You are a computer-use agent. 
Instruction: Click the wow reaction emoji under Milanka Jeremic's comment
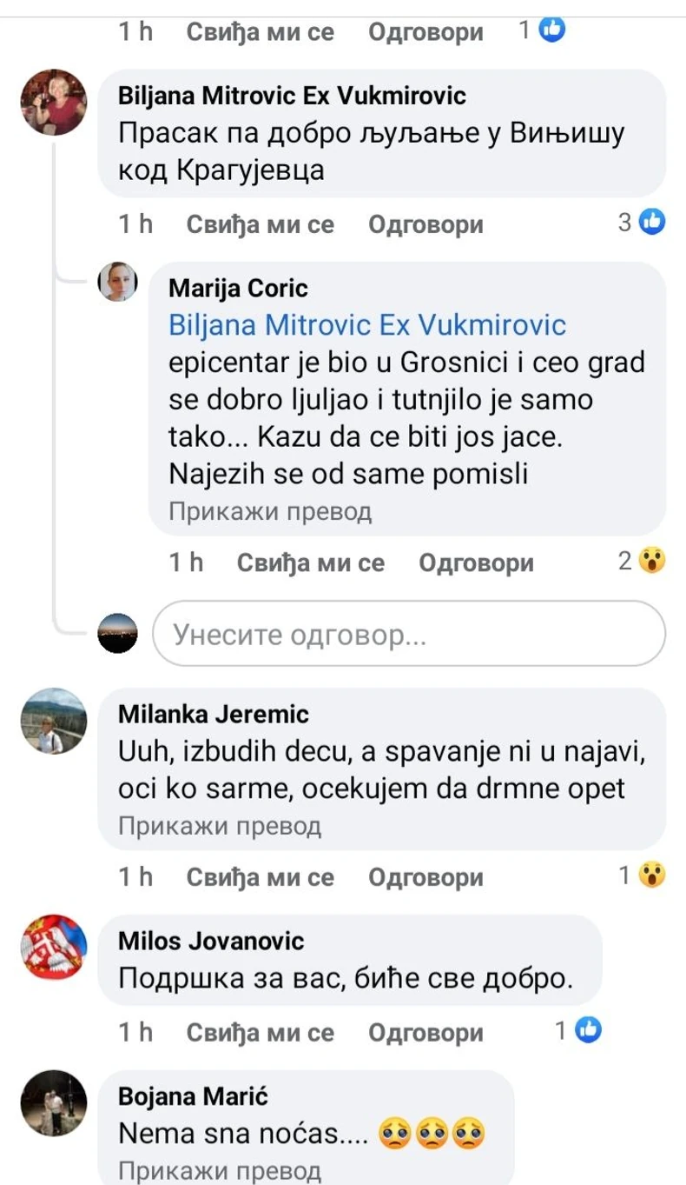pyautogui.click(x=652, y=876)
